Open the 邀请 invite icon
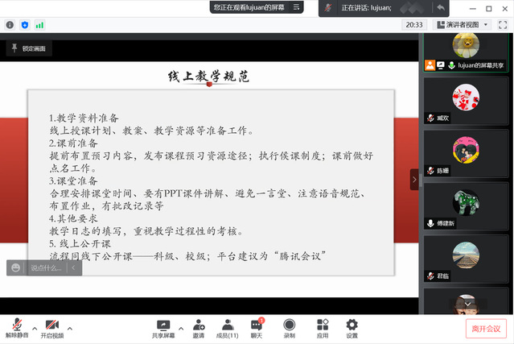Image resolution: width=514 pixels, height=344 pixels. click(198, 324)
